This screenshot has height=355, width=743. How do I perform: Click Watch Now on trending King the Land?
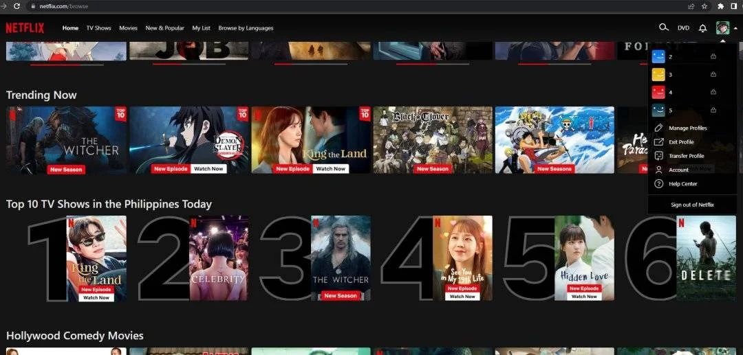(x=331, y=169)
